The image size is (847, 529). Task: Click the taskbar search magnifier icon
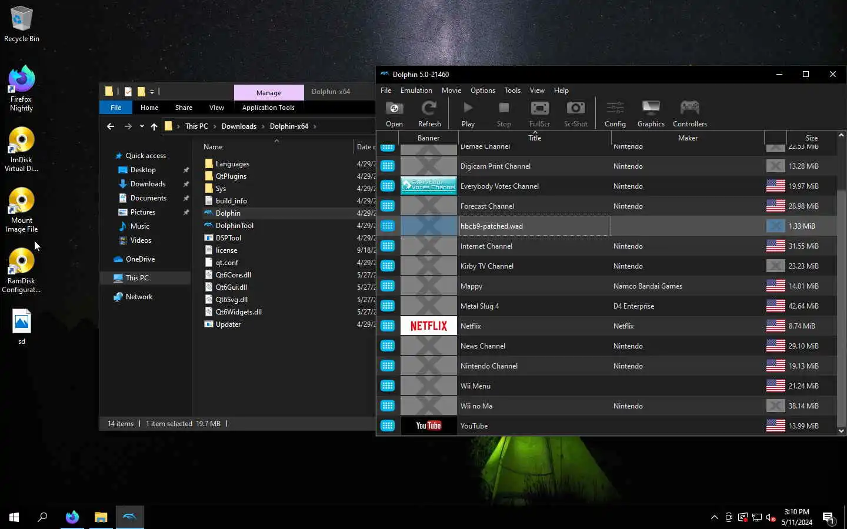pyautogui.click(x=42, y=517)
